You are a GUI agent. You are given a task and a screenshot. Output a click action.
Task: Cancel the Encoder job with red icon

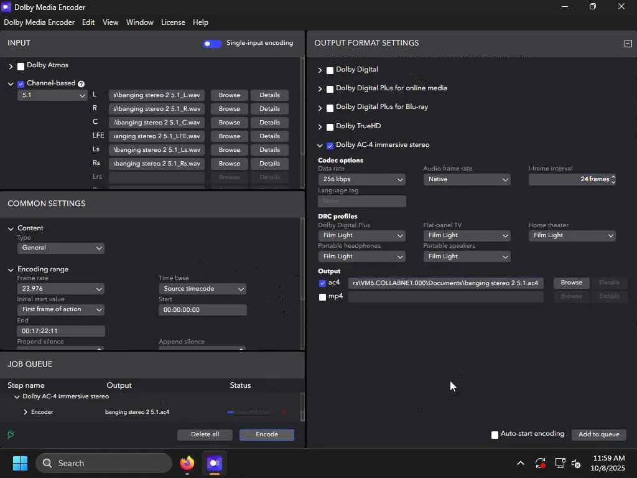tap(284, 412)
